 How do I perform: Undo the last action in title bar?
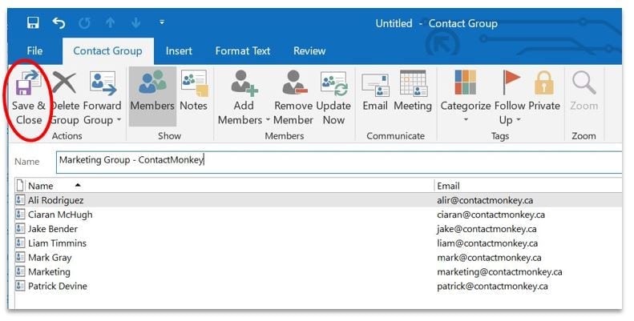(x=59, y=23)
